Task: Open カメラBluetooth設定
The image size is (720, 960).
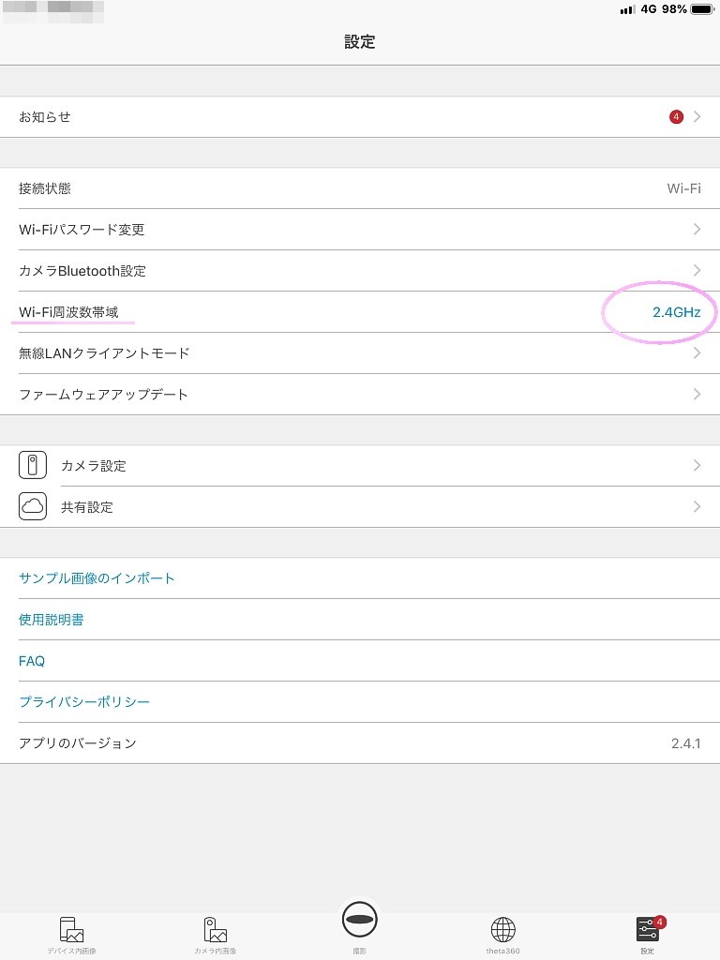Action: (360, 270)
